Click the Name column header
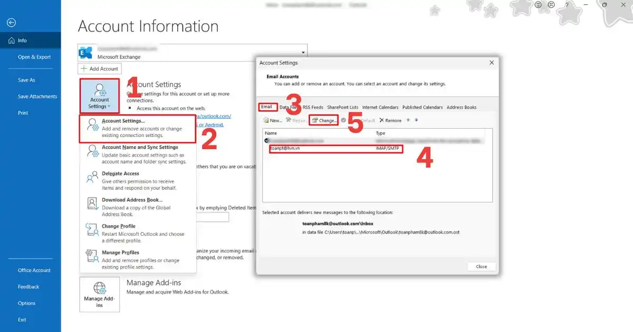This screenshot has width=633, height=332. (x=271, y=133)
